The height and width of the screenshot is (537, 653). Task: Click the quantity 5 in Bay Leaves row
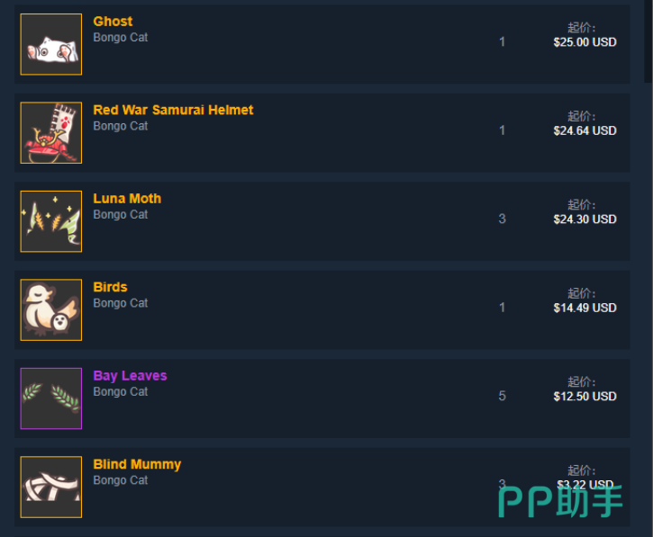[503, 396]
